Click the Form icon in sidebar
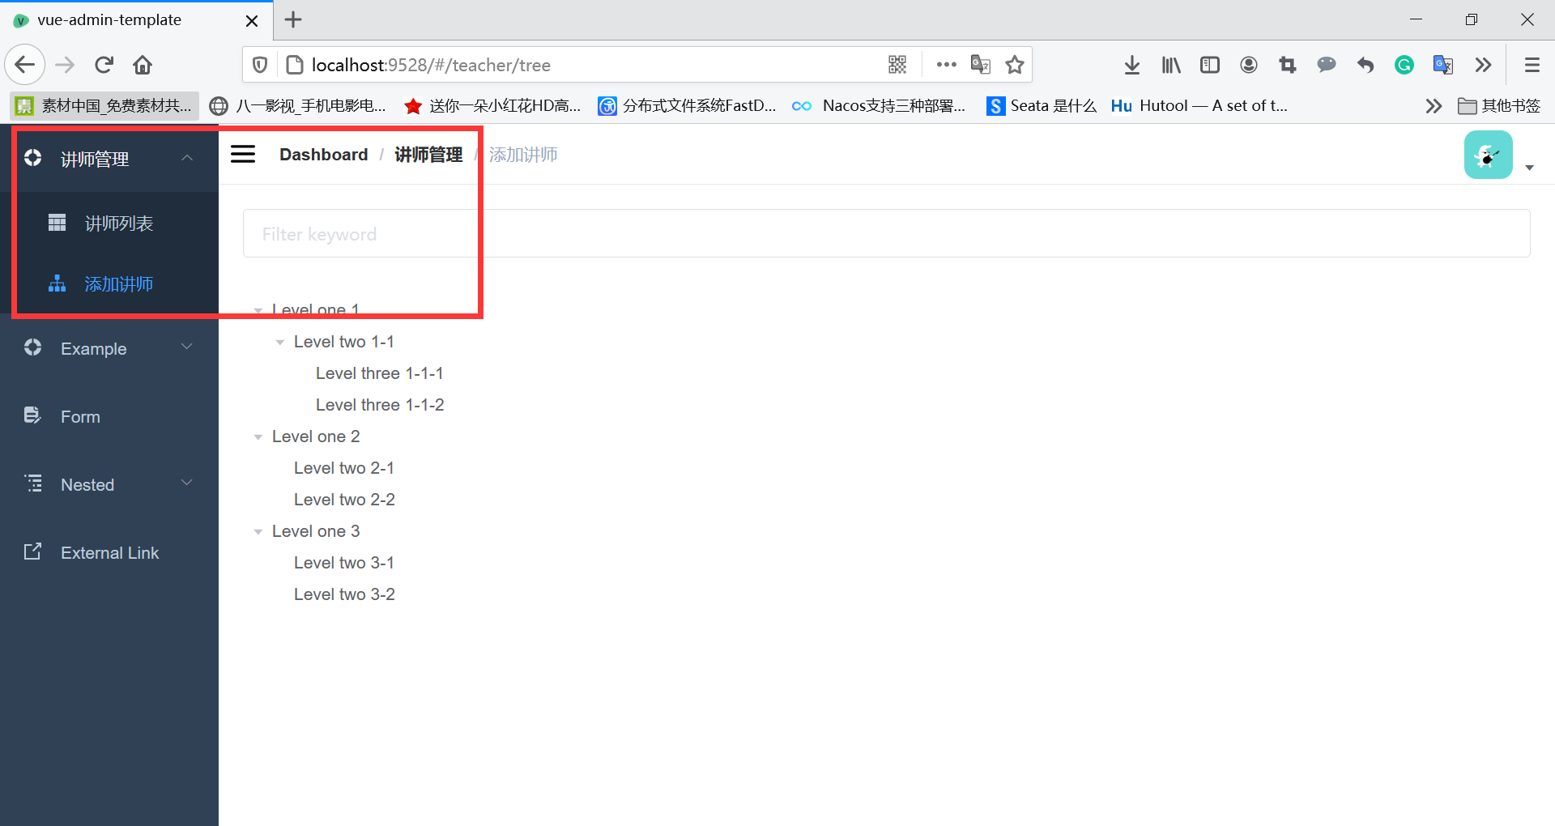Image resolution: width=1555 pixels, height=826 pixels. tap(32, 415)
